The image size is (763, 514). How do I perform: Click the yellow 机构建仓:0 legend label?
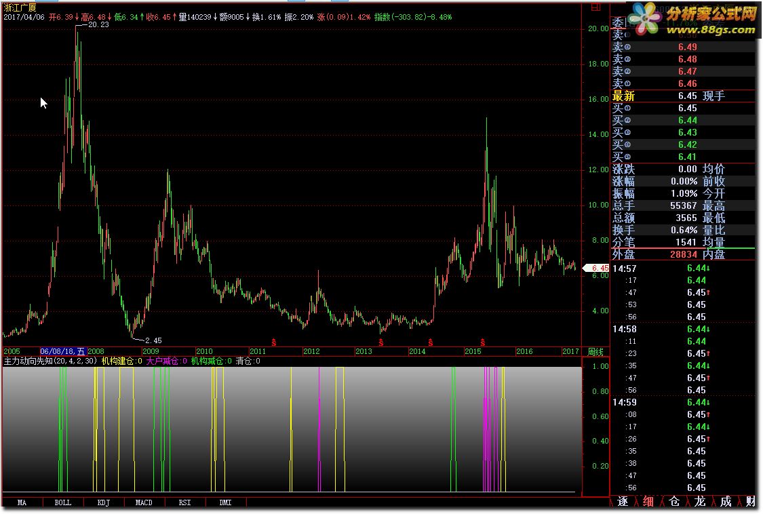[121, 361]
